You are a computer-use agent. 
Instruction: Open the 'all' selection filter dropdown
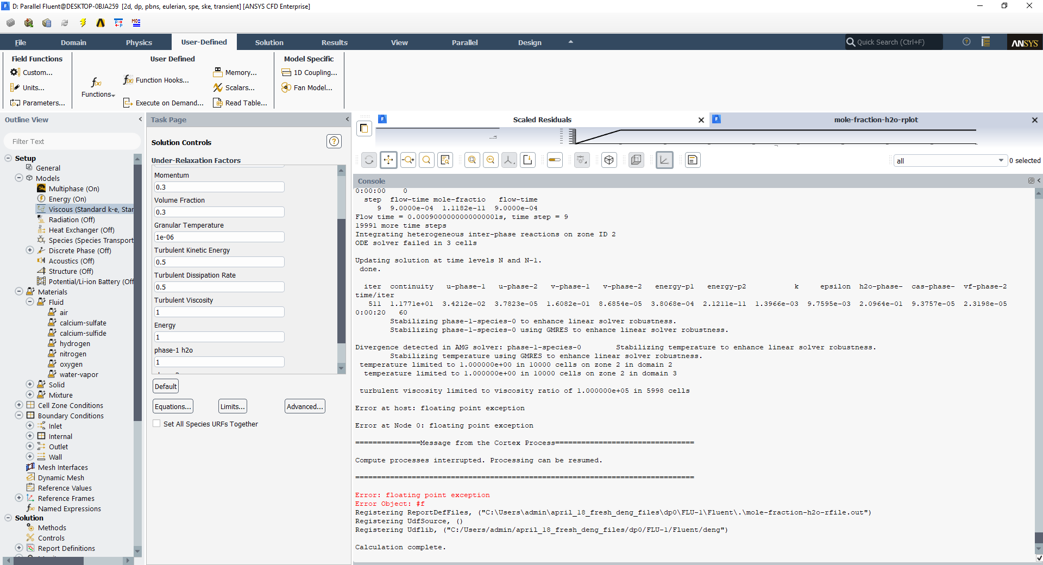coord(950,160)
